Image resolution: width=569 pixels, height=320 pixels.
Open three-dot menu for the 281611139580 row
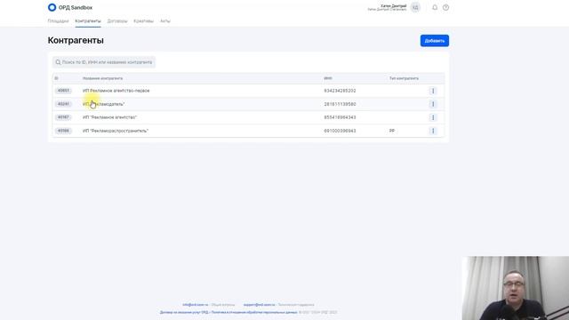[433, 104]
